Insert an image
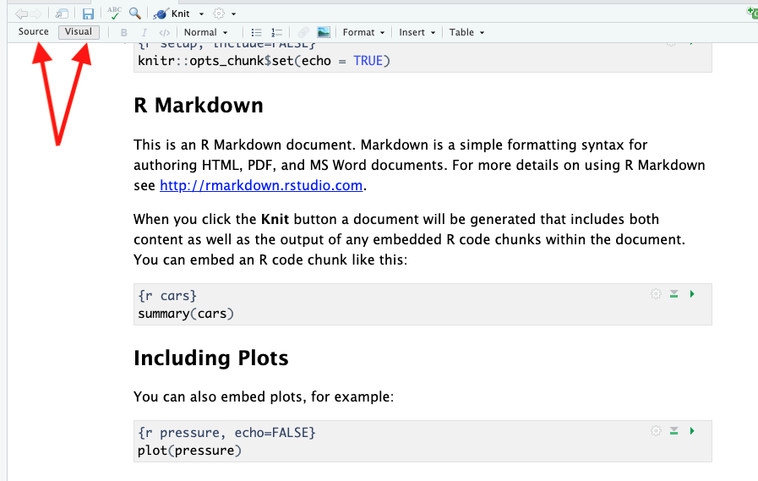The width and height of the screenshot is (758, 481). (324, 32)
